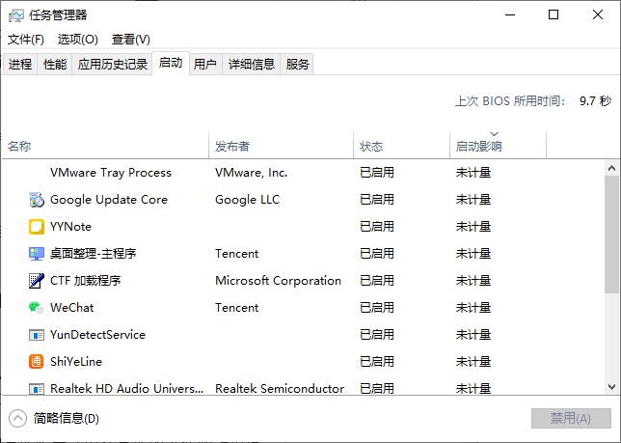Screen dimensions: 621x443
Task: Click the Realtek Semiconductor publisher cell
Action: tap(280, 388)
